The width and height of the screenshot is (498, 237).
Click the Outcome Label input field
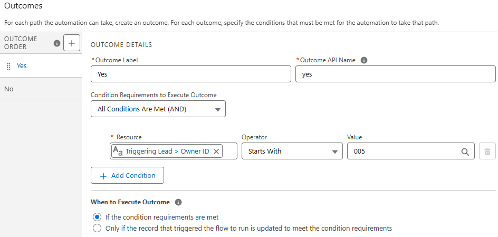[191, 74]
